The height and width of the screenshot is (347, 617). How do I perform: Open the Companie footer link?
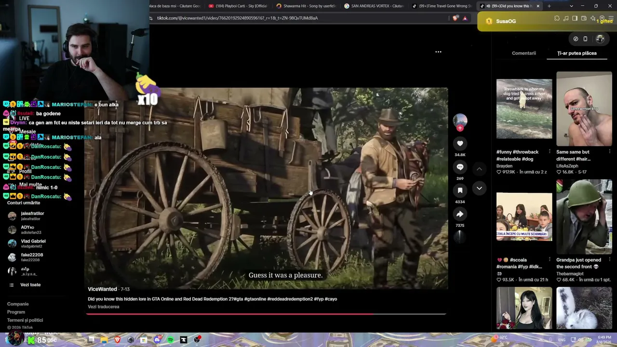pyautogui.click(x=18, y=304)
